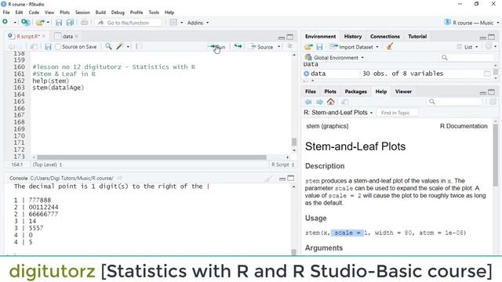Image resolution: width=502 pixels, height=282 pixels.
Task: Switch to the History tab
Action: [353, 37]
